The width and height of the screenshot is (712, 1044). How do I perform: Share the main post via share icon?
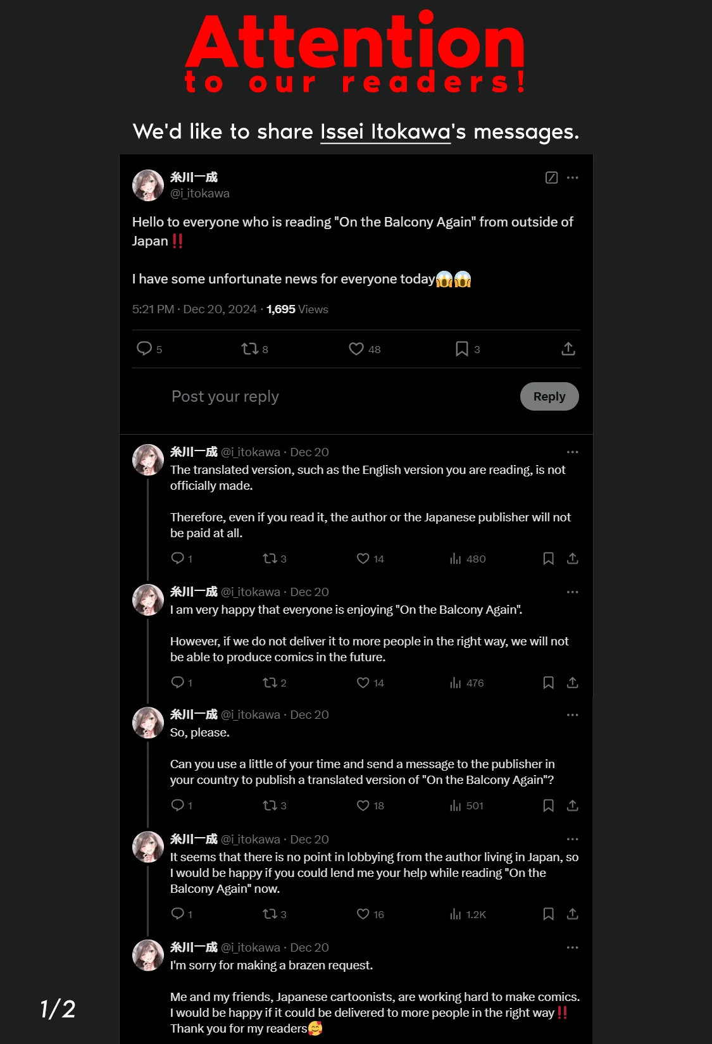(x=568, y=349)
